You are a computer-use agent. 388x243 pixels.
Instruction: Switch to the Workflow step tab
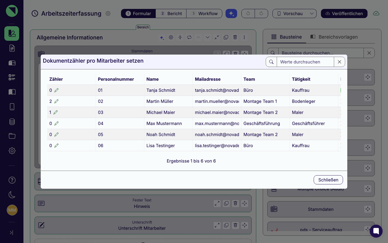coord(204,13)
